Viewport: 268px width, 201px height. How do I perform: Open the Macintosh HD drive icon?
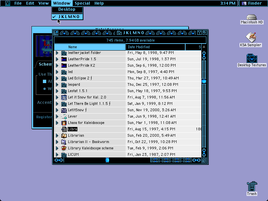click(252, 17)
